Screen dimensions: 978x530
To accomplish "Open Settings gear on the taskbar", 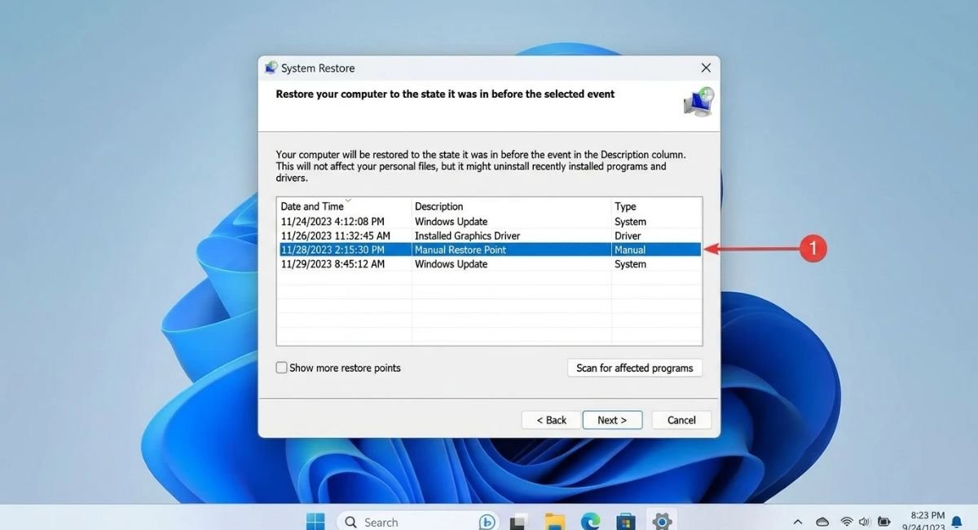I will 662,522.
